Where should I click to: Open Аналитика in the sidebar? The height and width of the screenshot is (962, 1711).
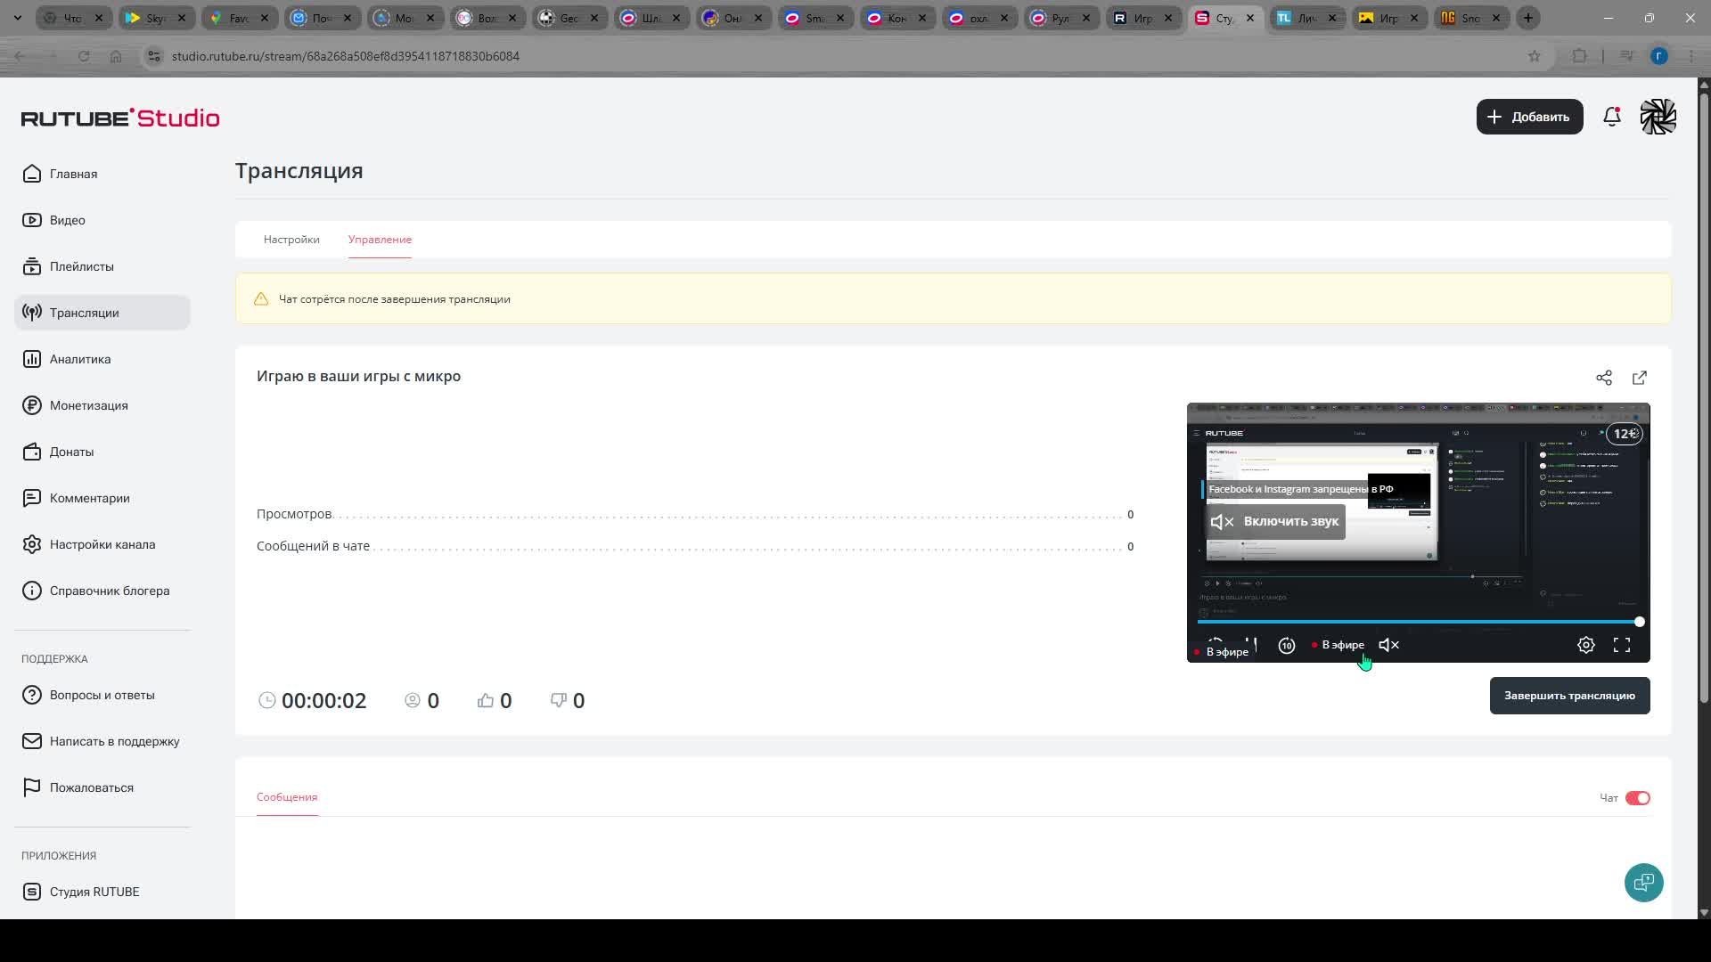[x=80, y=359]
